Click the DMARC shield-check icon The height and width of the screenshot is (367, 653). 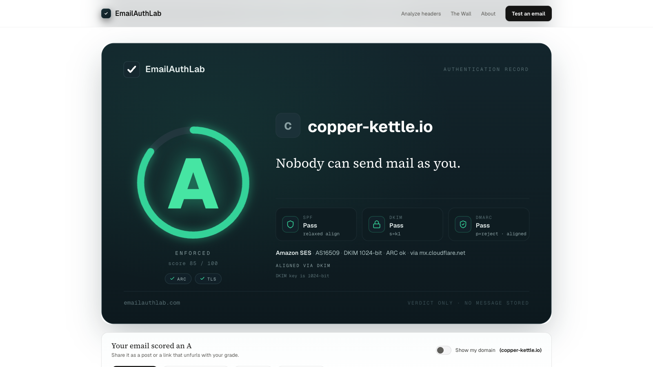463,224
